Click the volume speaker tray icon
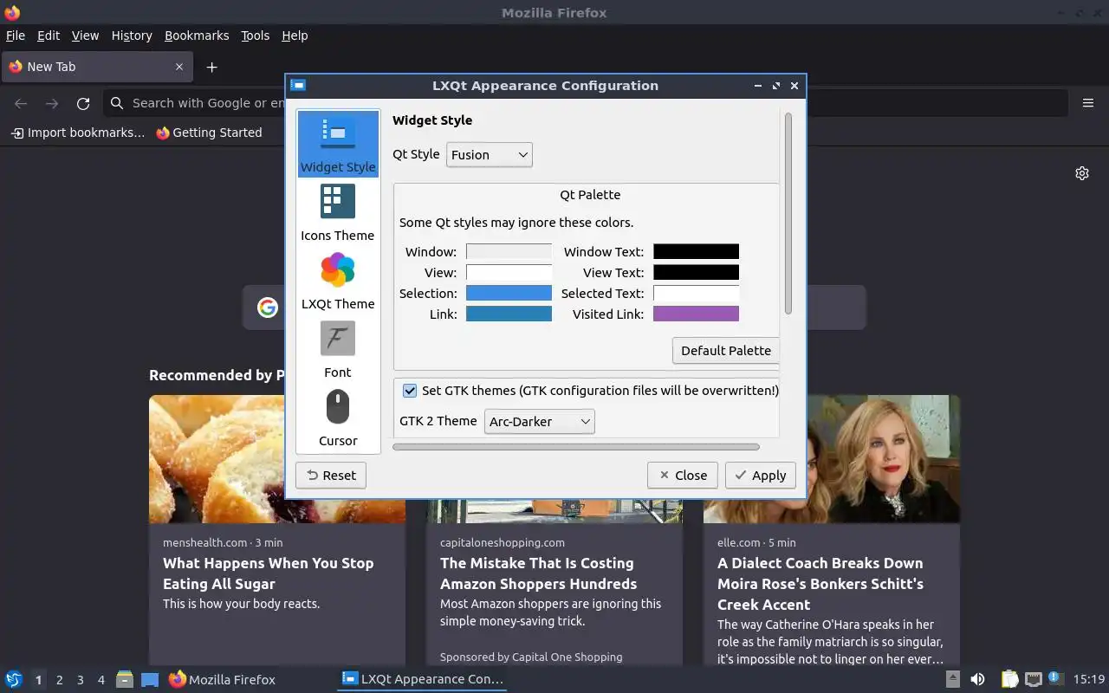Viewport: 1109px width, 693px height. tap(977, 679)
